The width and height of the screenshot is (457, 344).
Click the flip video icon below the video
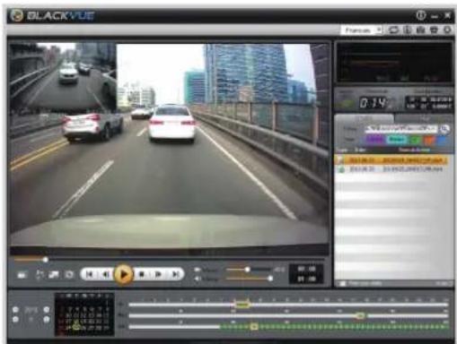[x=40, y=275]
